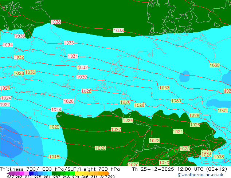Image resolution: width=231 pixels, height=178 pixels.
Task: Click legend value 299
Action: coord(75,177)
